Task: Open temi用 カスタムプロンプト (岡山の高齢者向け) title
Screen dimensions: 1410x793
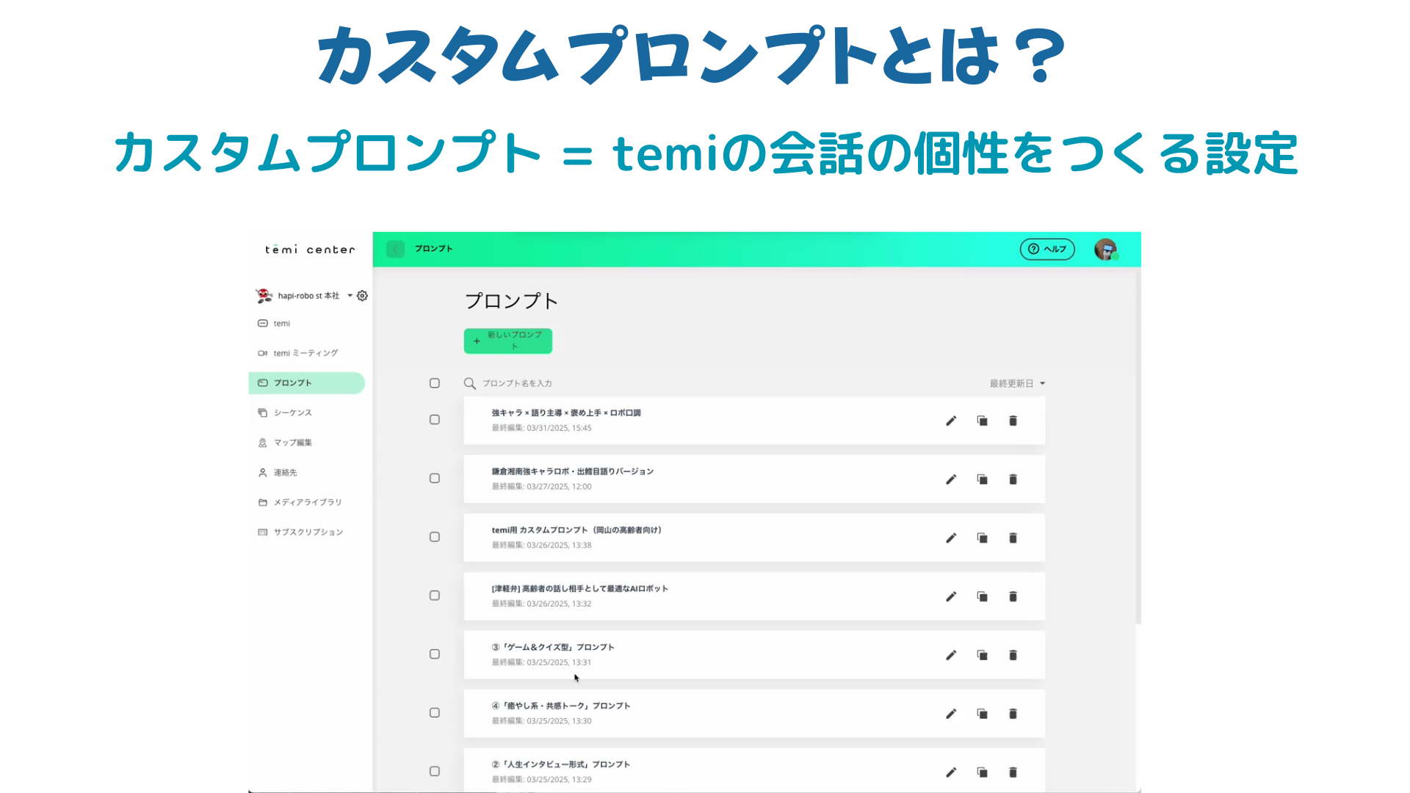Action: 576,530
